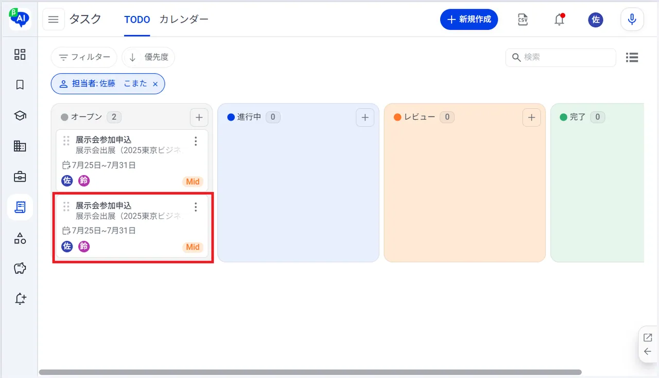The width and height of the screenshot is (659, 378).
Task: Open the hamburger navigation menu
Action: [54, 20]
